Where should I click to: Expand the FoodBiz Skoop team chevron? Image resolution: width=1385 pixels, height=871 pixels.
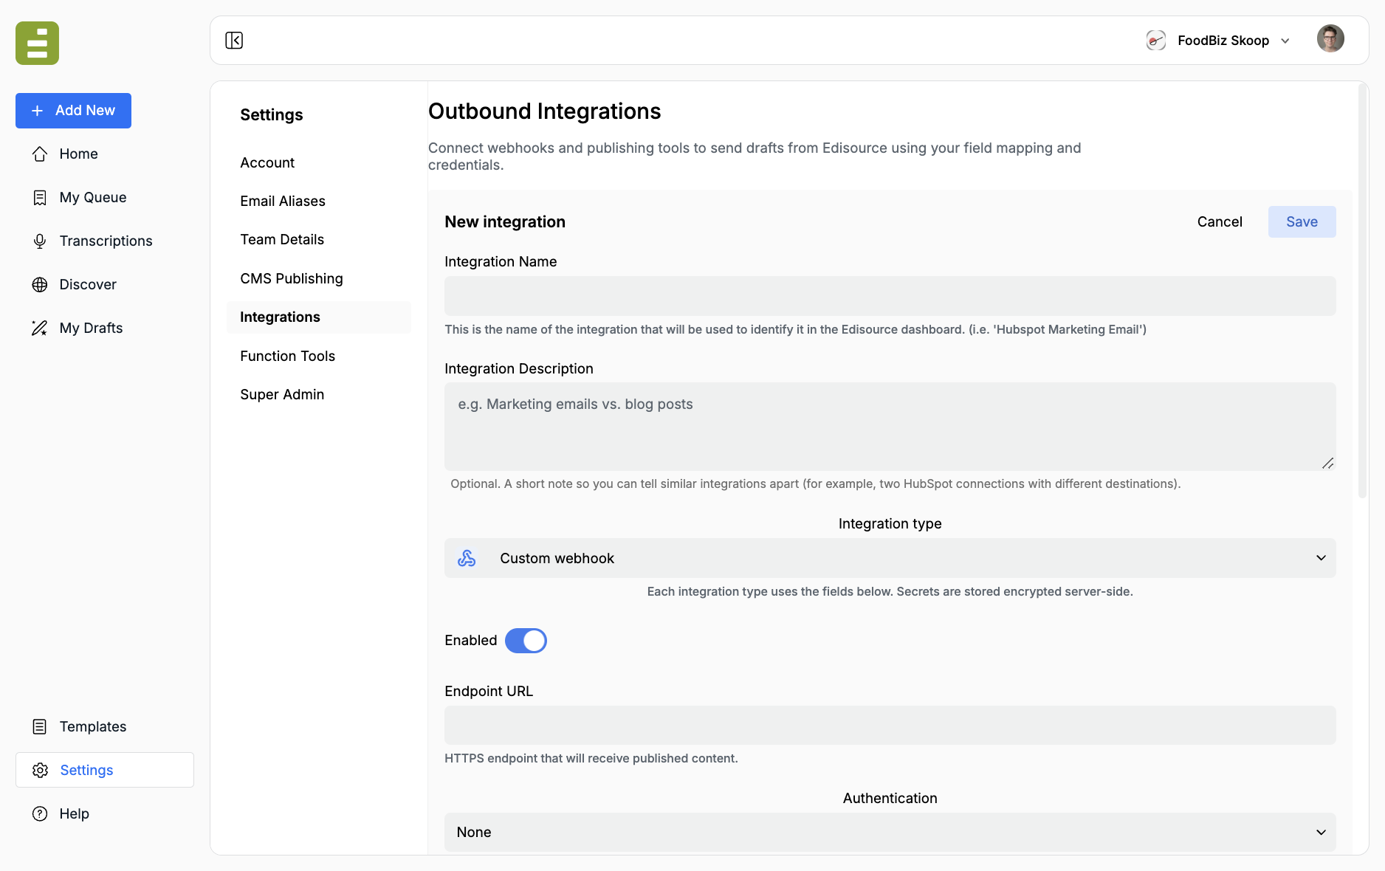pos(1285,41)
